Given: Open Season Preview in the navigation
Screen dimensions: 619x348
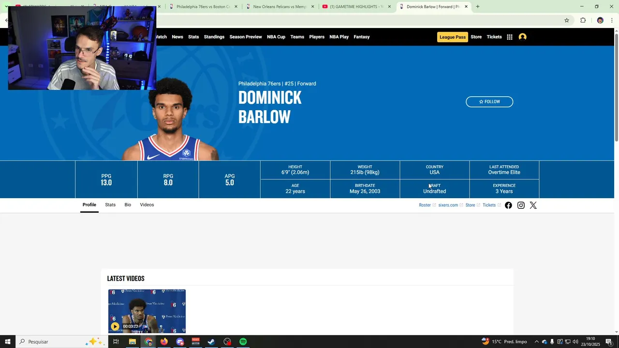Looking at the screenshot, I should coord(246,37).
